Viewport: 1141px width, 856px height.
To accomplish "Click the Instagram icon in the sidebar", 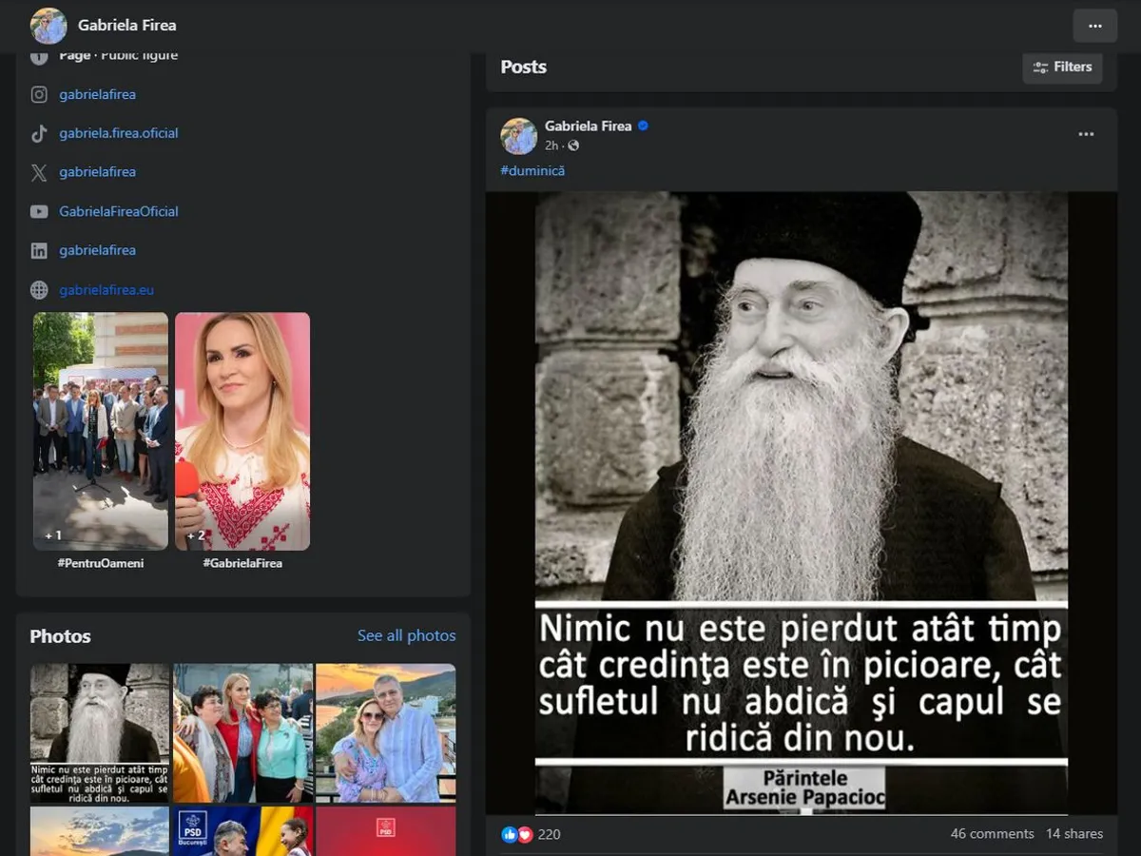I will (39, 94).
